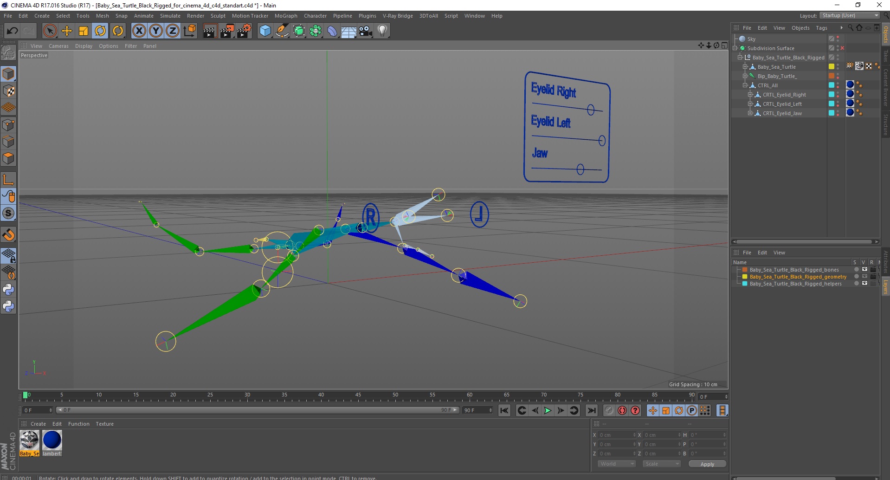
Task: Collapse the Subdivision Surface tree node
Action: tap(735, 48)
